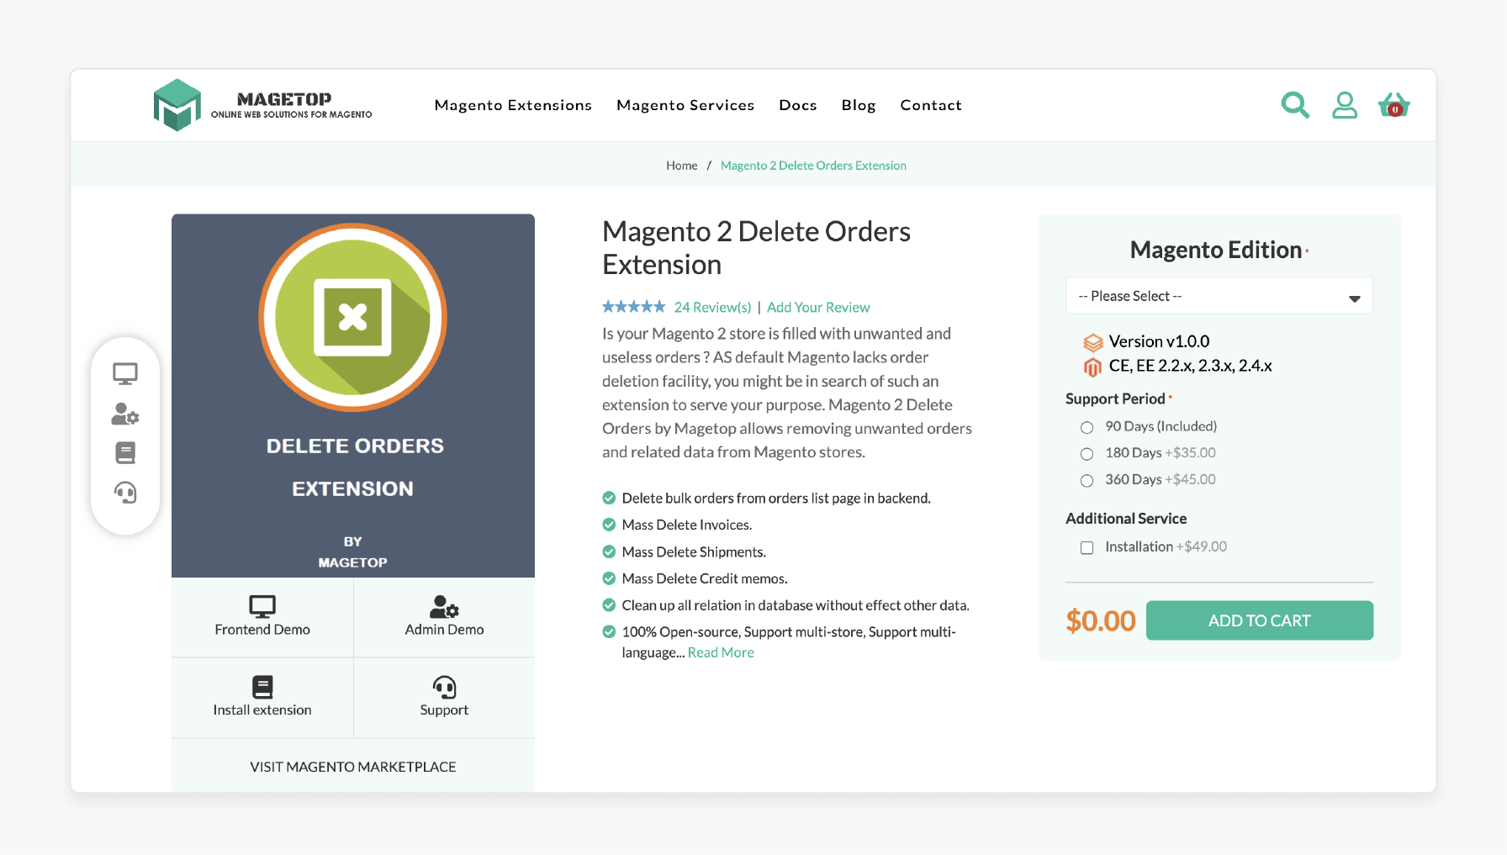This screenshot has width=1507, height=855.
Task: Click the product title Magento 2 Delete Orders Extension
Action: pyautogui.click(x=756, y=248)
